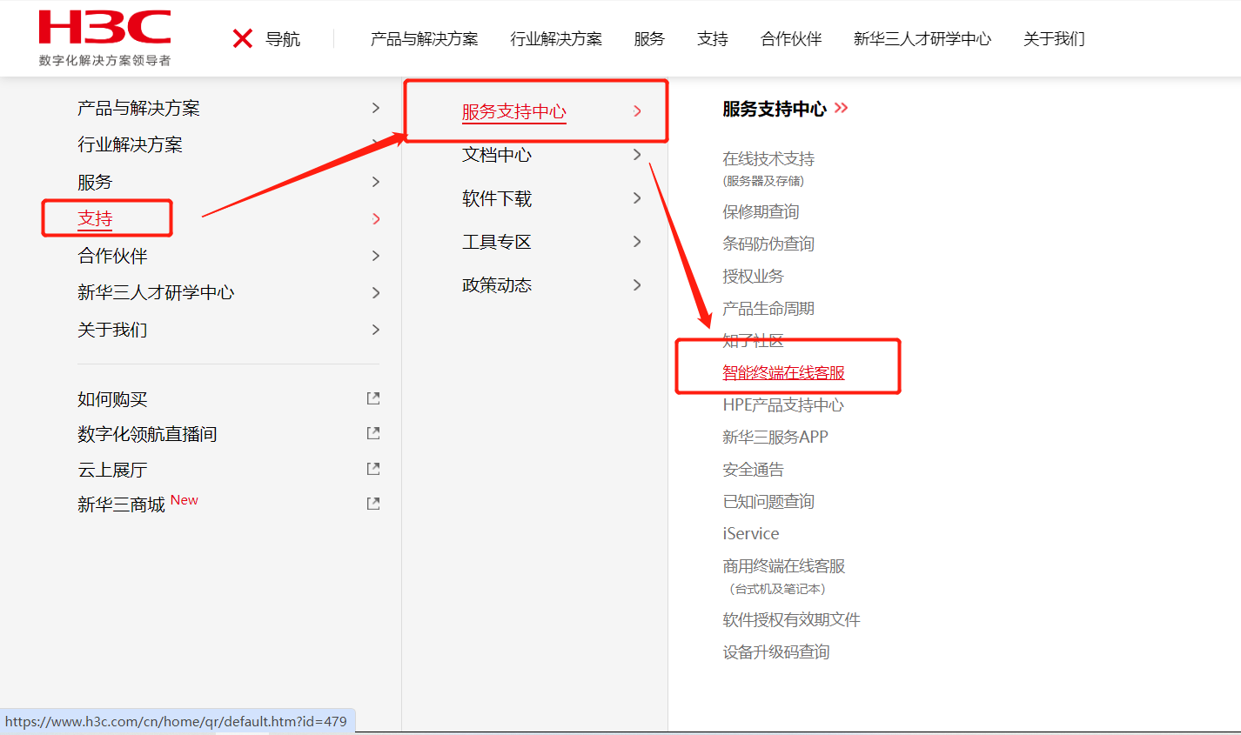
Task: Select 文档中心 in the middle submenu
Action: [497, 155]
